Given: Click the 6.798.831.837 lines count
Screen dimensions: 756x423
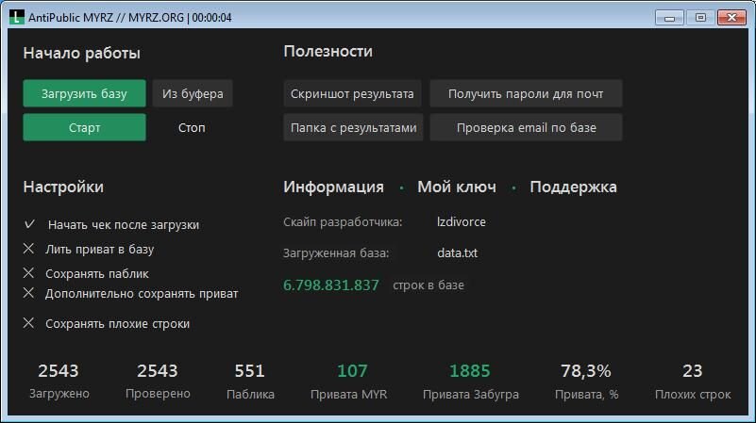Looking at the screenshot, I should point(330,285).
